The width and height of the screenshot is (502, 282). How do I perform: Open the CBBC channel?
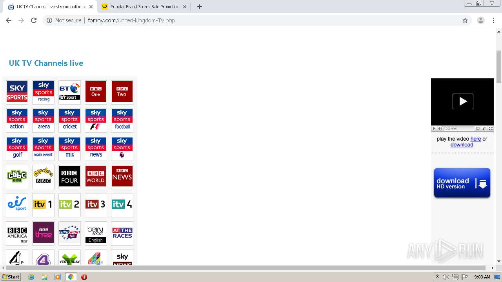tap(17, 177)
